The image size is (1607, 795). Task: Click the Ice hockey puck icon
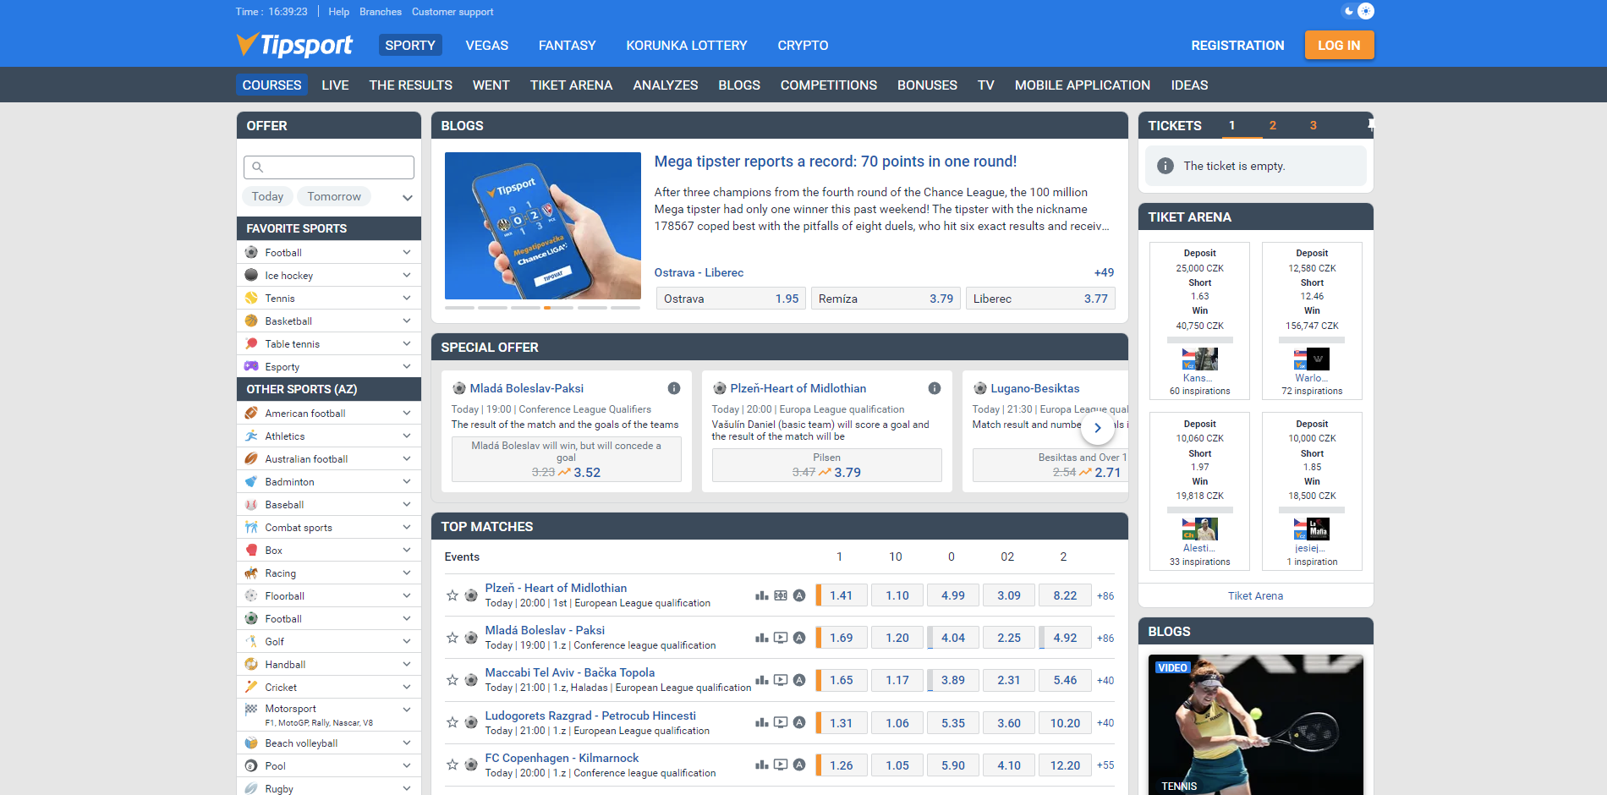pyautogui.click(x=251, y=275)
